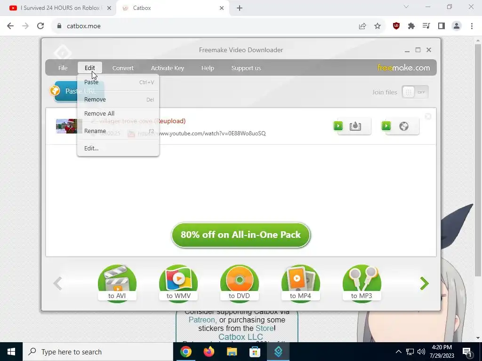Viewport: 482px width, 361px height.
Task: Open the File menu in Freemake
Action: [63, 68]
